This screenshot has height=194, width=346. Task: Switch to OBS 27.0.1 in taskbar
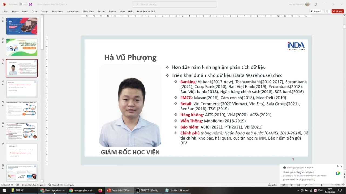(x=148, y=190)
